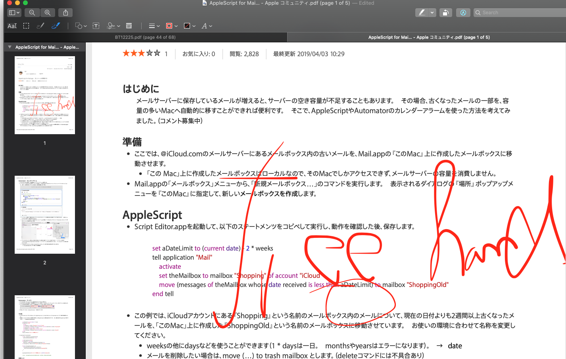The image size is (566, 359).
Task: Select the Text Selection tool
Action: point(12,26)
